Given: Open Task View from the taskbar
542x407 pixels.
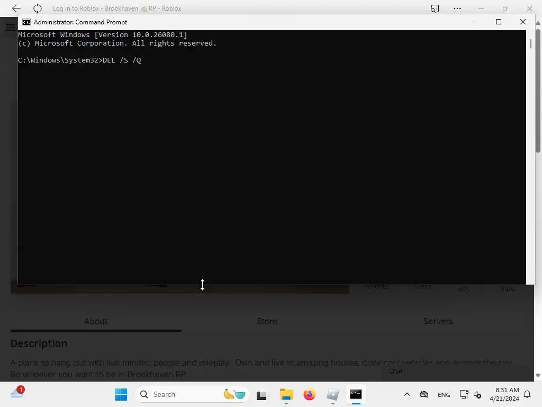Looking at the screenshot, I should pyautogui.click(x=261, y=395).
